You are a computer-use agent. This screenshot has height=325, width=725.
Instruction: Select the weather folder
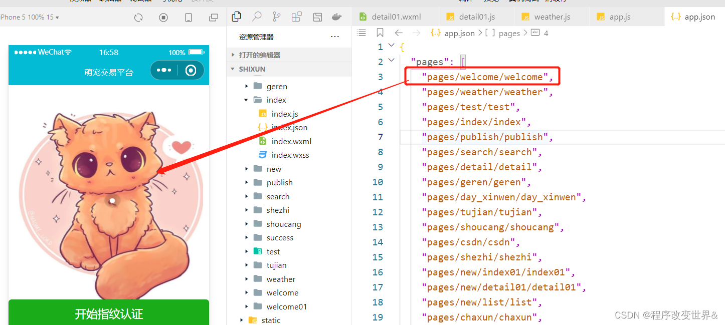click(281, 279)
